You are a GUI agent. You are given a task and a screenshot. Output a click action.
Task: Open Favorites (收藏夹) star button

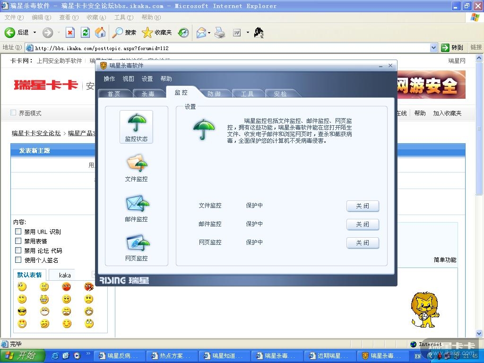coord(157,33)
